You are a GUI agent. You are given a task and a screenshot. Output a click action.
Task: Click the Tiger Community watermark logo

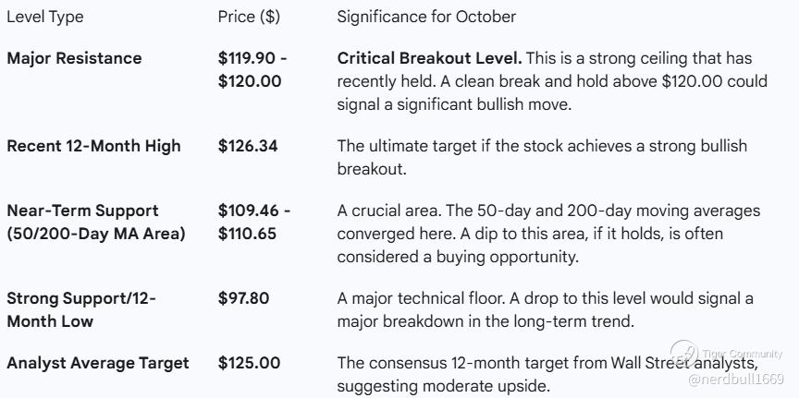pos(685,355)
